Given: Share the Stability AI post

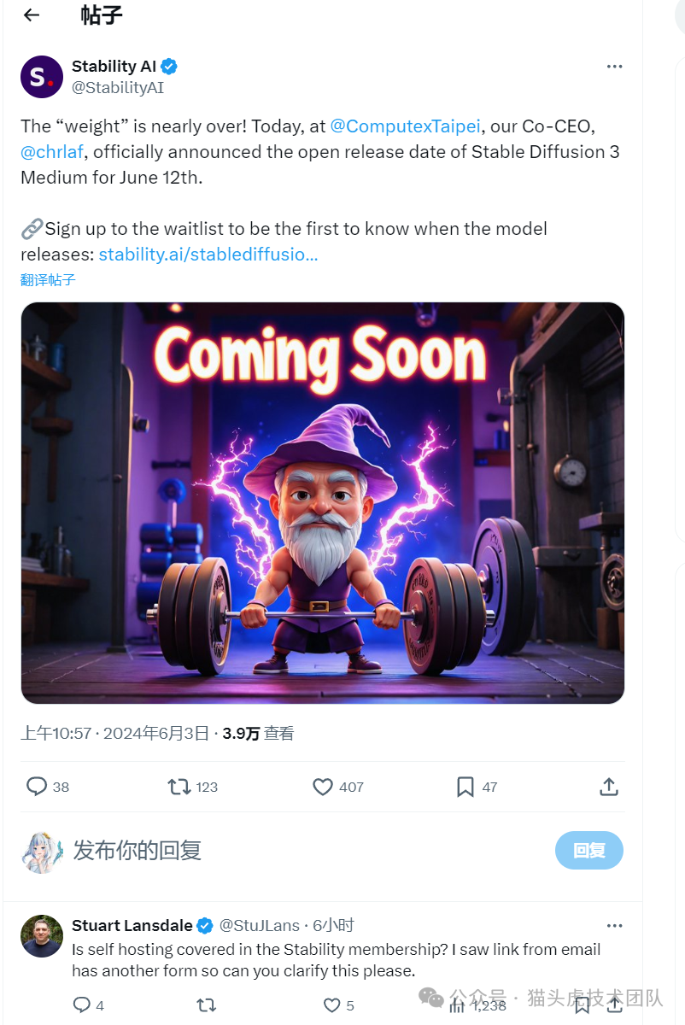Looking at the screenshot, I should pyautogui.click(x=609, y=787).
